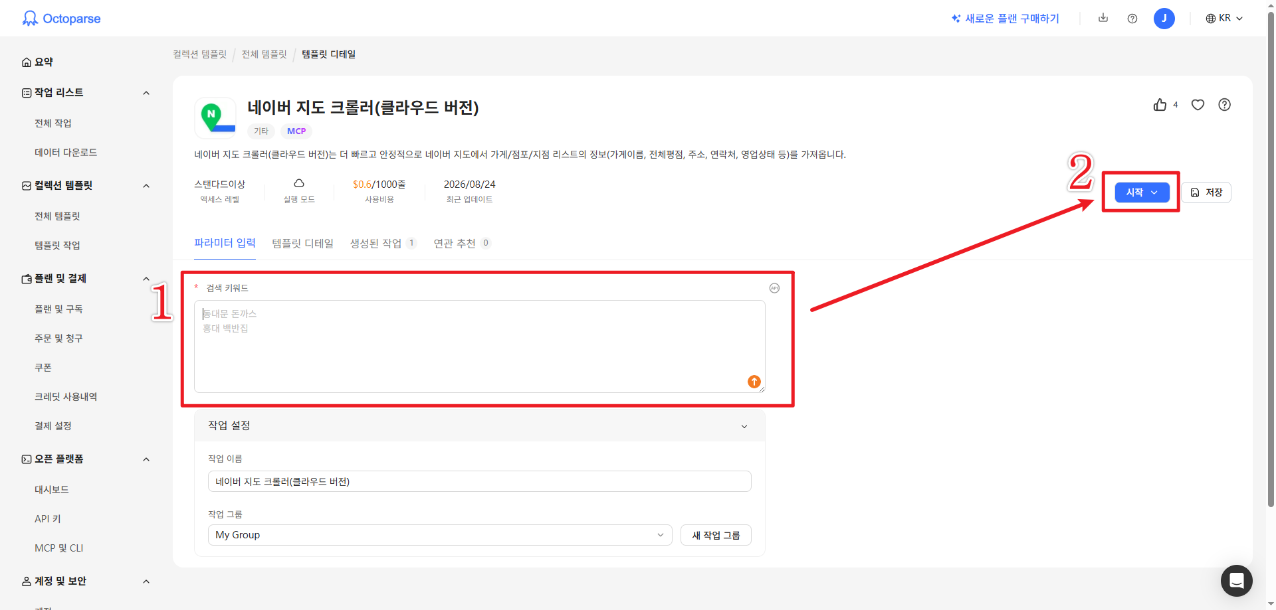This screenshot has height=610, width=1276.
Task: Open 결제 설정 in sidebar
Action: point(53,426)
